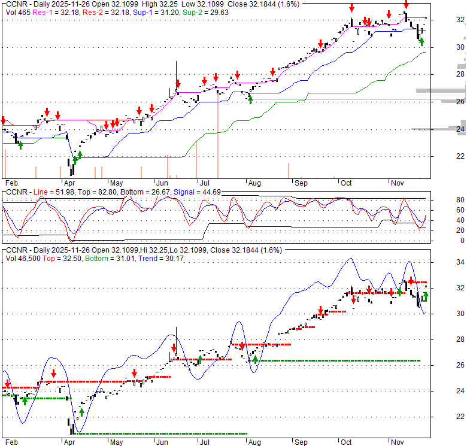Click the red sell arrow at the June price spike, top chart
The height and width of the screenshot is (446, 467).
click(177, 85)
